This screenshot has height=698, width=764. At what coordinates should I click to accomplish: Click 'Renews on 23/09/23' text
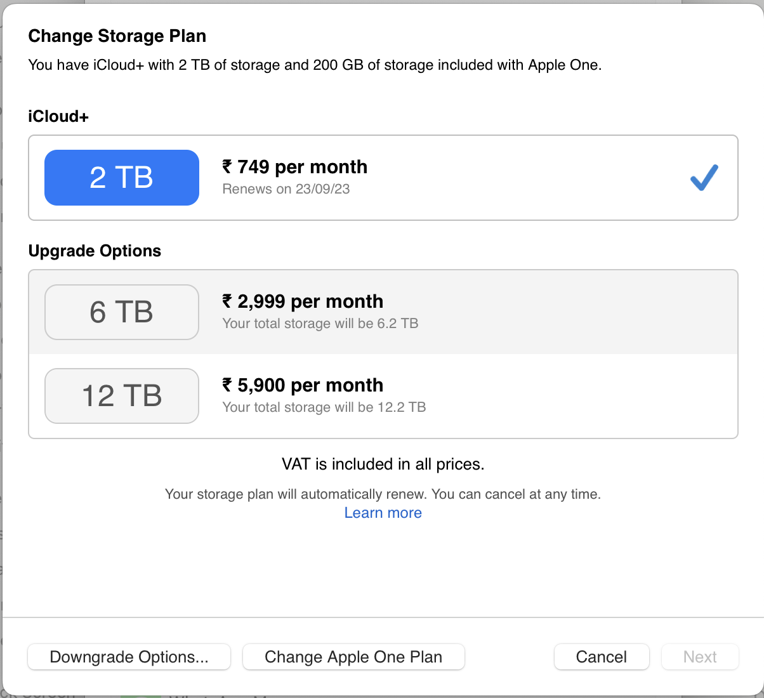(286, 189)
